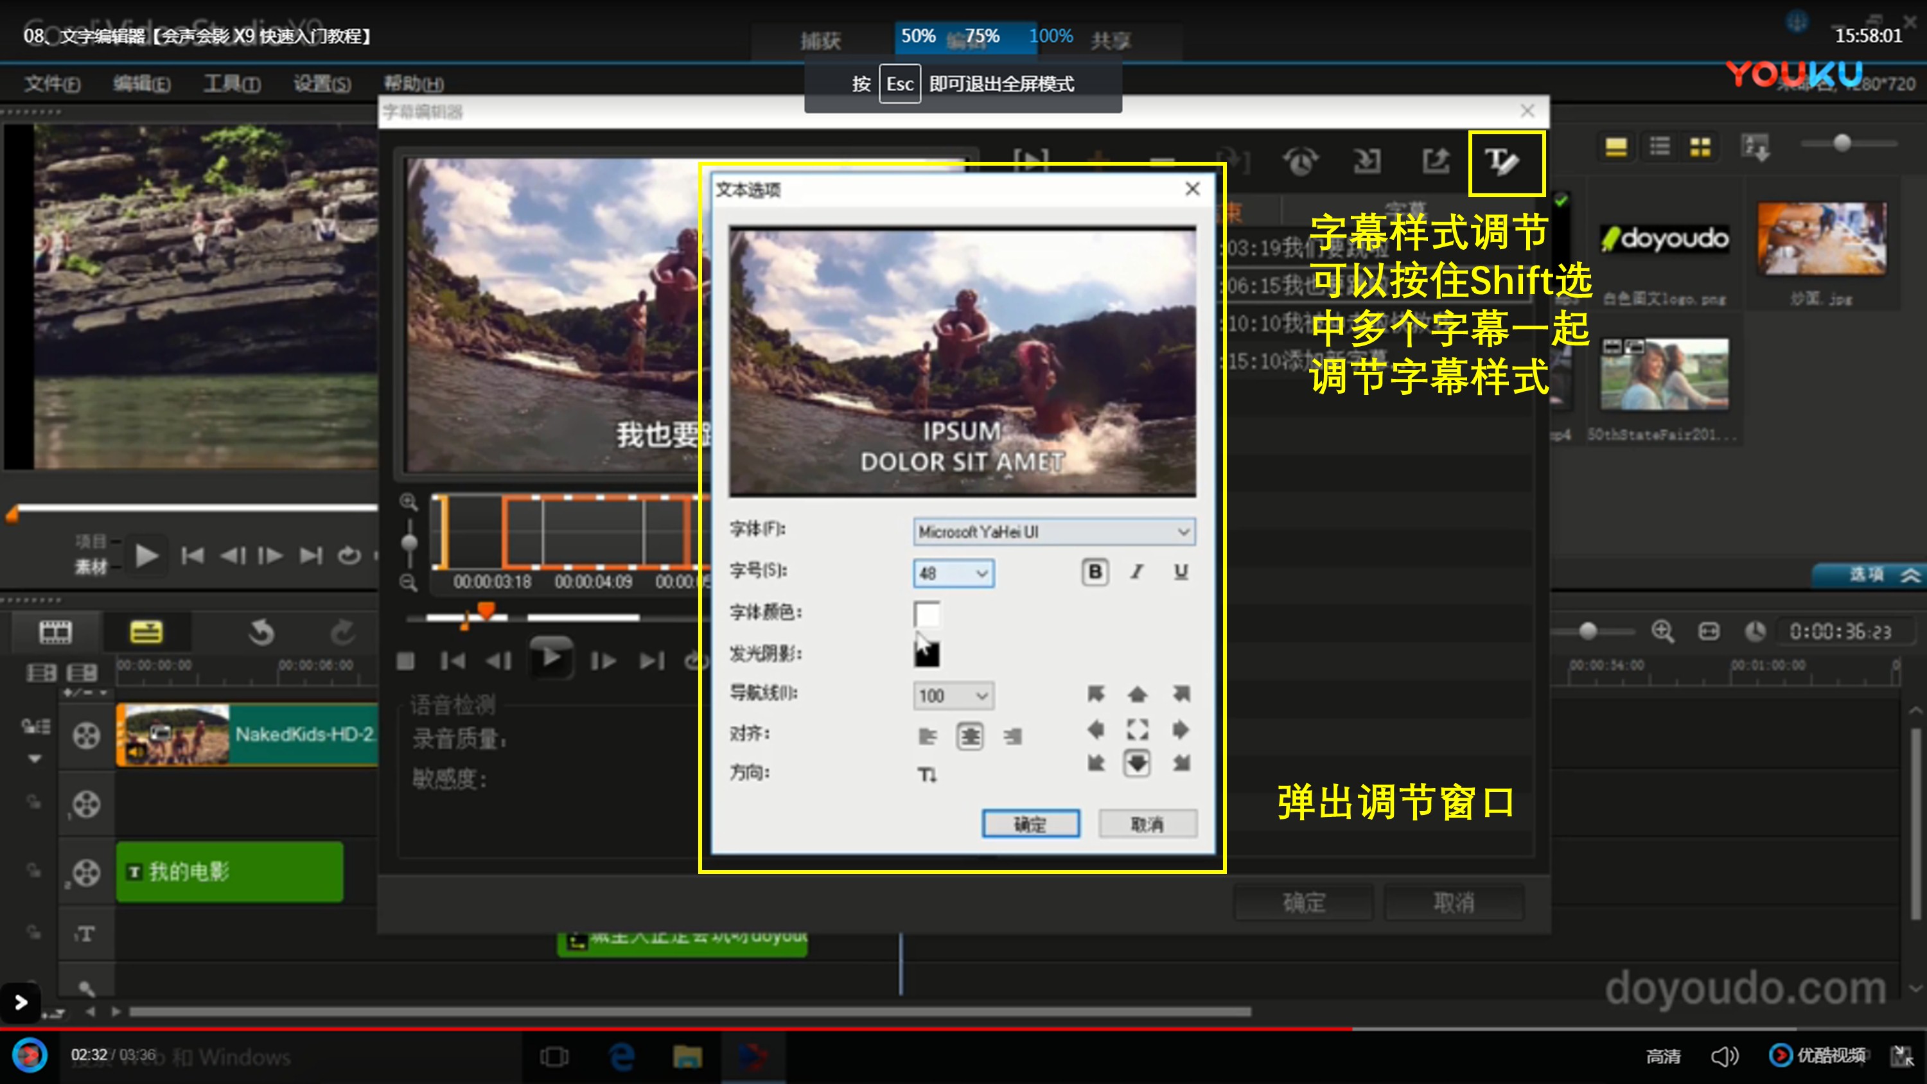Screen dimensions: 1927x1084
Task: Click the library sort icon
Action: (x=1755, y=146)
